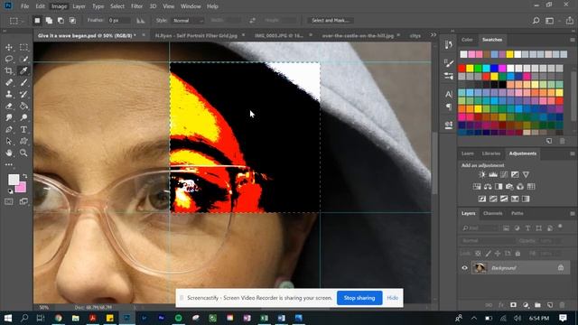
Task: Select the Dodge tool
Action: (23, 117)
